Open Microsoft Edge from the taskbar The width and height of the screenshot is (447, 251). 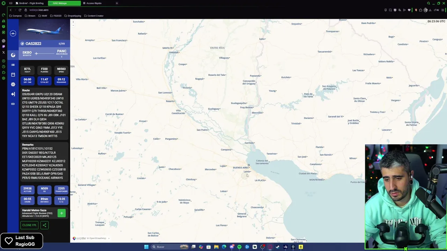pyautogui.click(x=224, y=247)
